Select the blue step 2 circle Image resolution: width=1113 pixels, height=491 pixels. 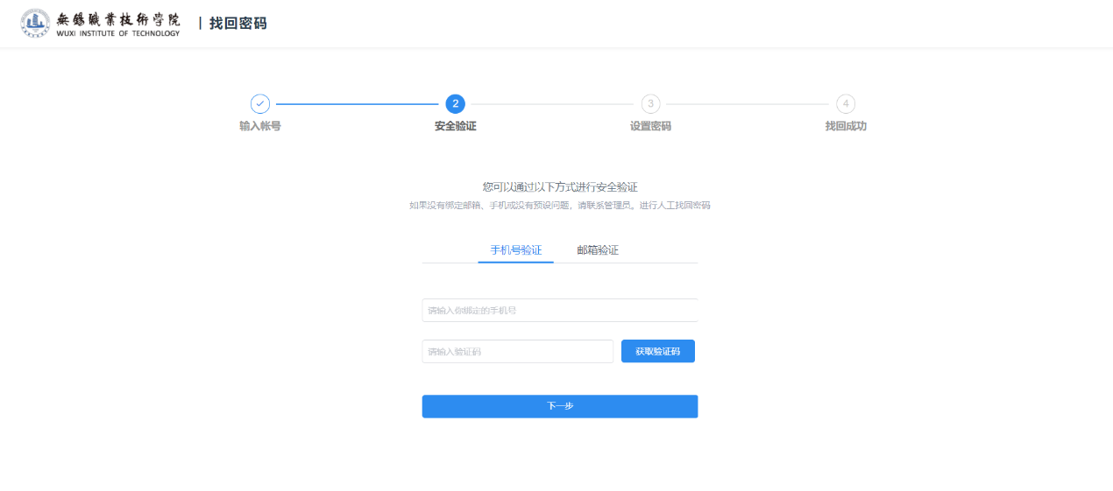(x=455, y=103)
